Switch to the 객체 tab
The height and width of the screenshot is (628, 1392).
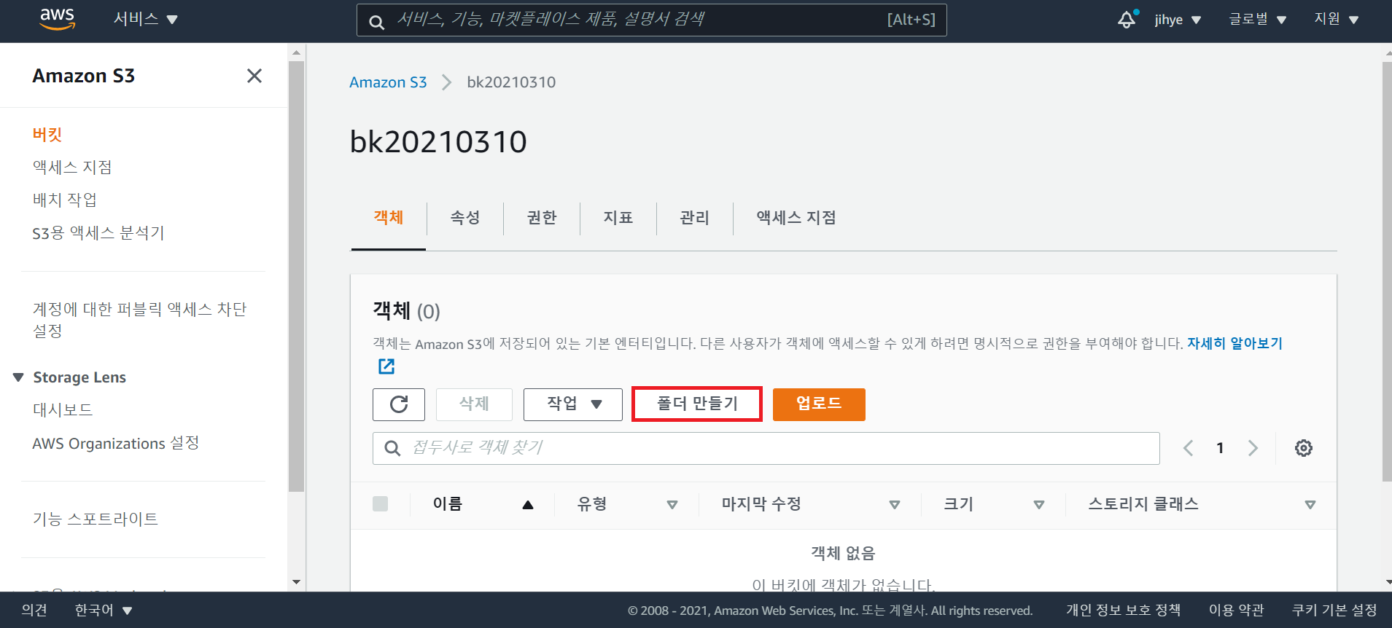pyautogui.click(x=389, y=217)
